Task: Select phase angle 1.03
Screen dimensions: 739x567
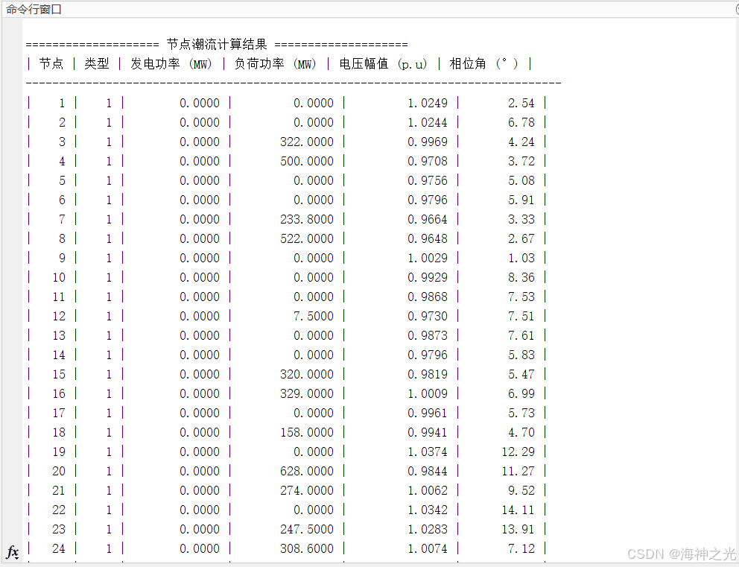Action: tap(521, 258)
